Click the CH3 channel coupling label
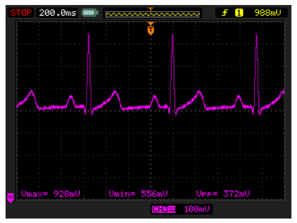297x223 pixels. coord(164,209)
